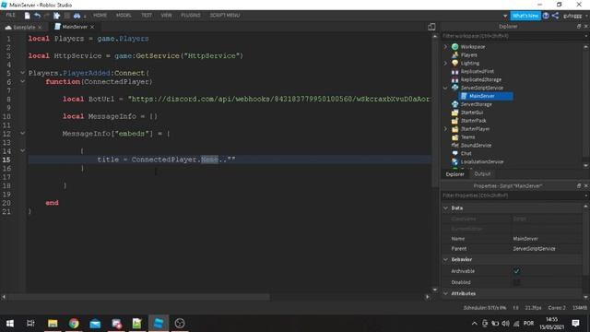Select ServerStorage in Explorer
The height and width of the screenshot is (332, 590).
pyautogui.click(x=476, y=104)
